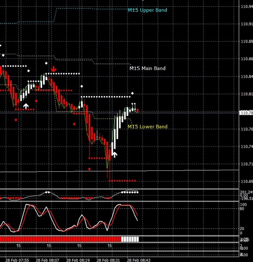Viewport: 253px width, 262px height.
Task: Click the stochastic scale value 20
Action: 242,229
